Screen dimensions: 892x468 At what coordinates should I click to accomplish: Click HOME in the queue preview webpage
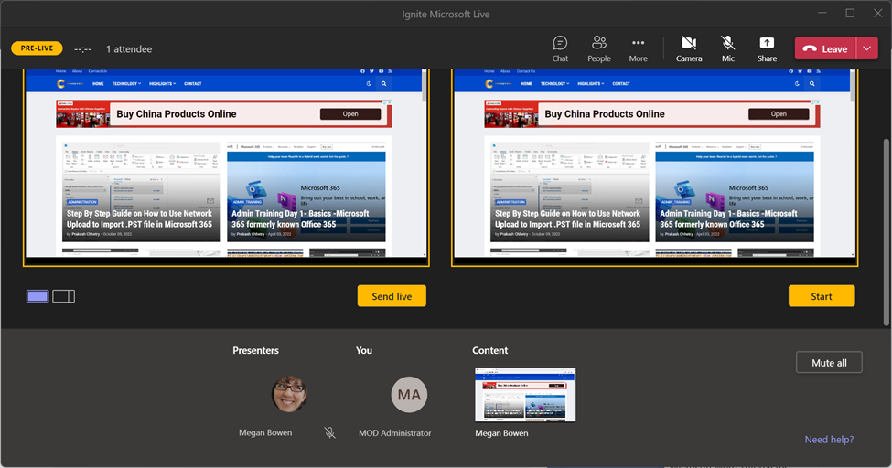tap(99, 83)
